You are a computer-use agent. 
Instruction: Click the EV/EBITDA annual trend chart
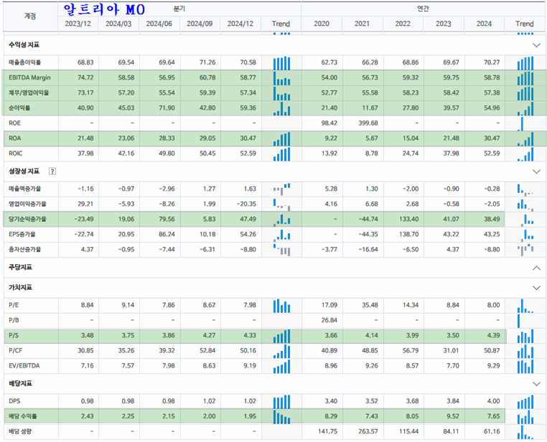(525, 367)
